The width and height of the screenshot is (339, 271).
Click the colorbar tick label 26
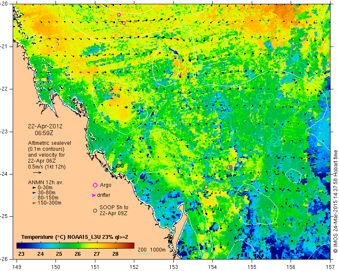coord(78,254)
